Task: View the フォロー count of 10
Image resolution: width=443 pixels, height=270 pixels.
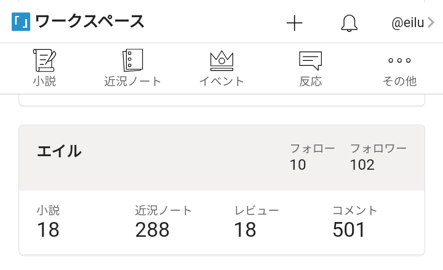Action: 298,164
